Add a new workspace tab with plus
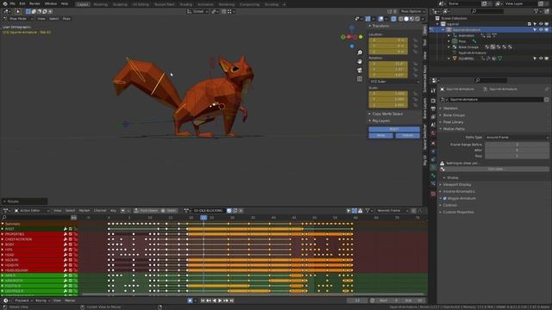 [x=285, y=4]
